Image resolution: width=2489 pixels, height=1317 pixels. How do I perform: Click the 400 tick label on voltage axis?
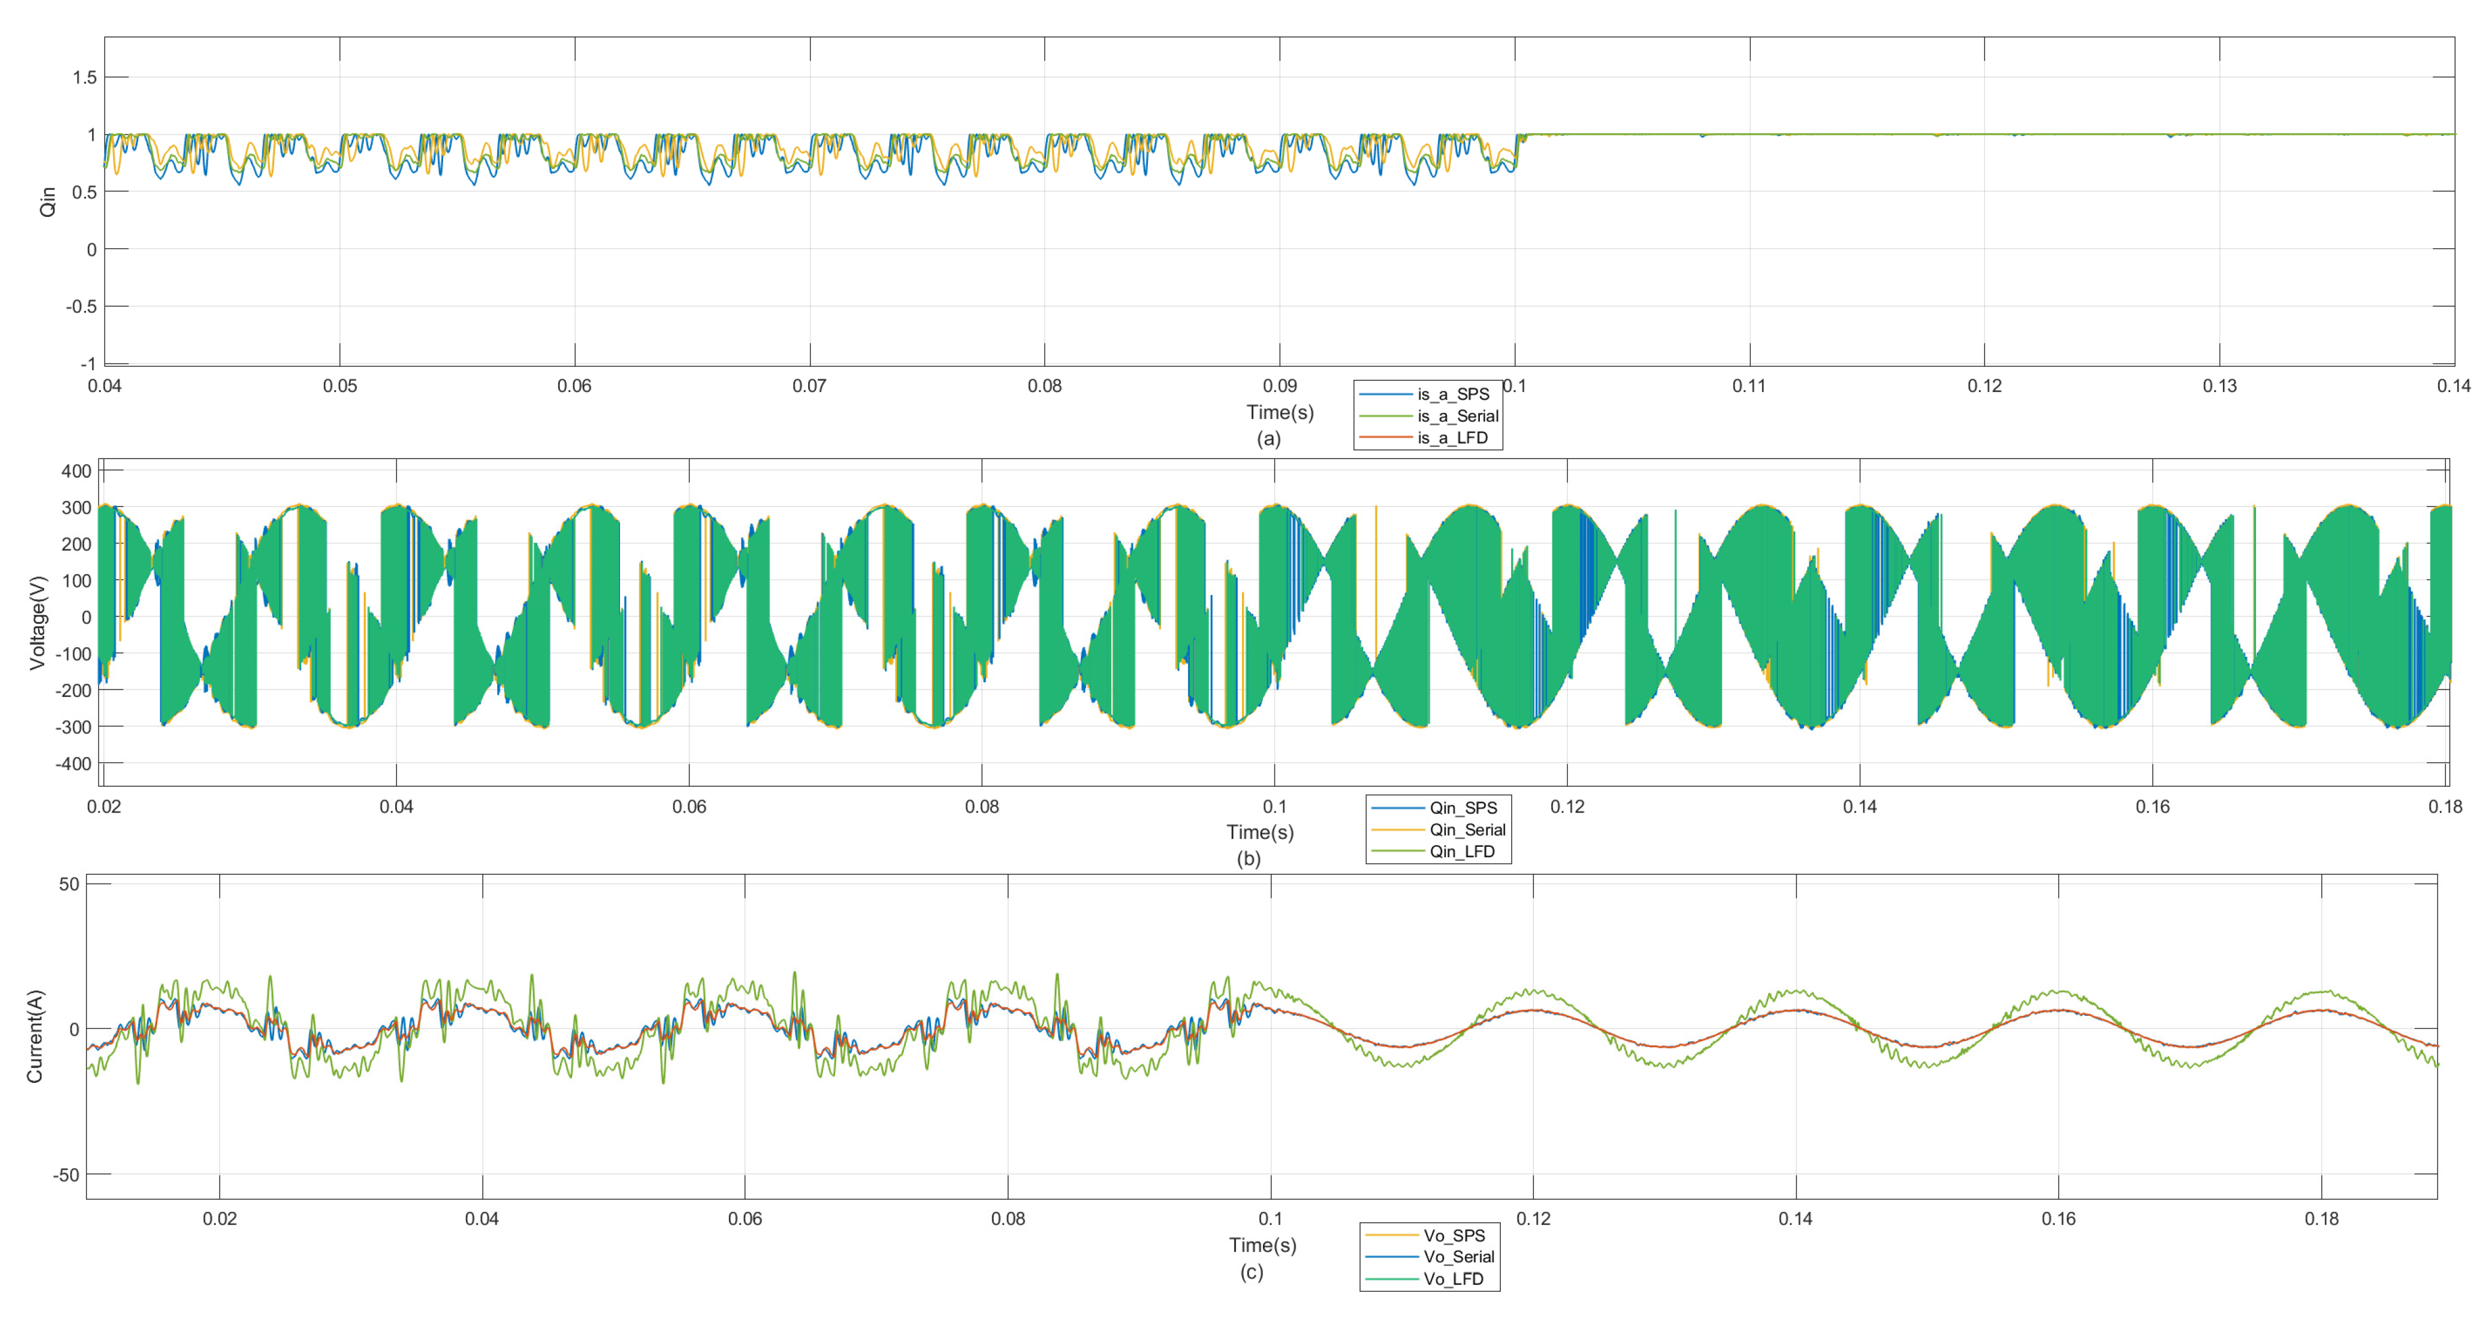pyautogui.click(x=76, y=471)
